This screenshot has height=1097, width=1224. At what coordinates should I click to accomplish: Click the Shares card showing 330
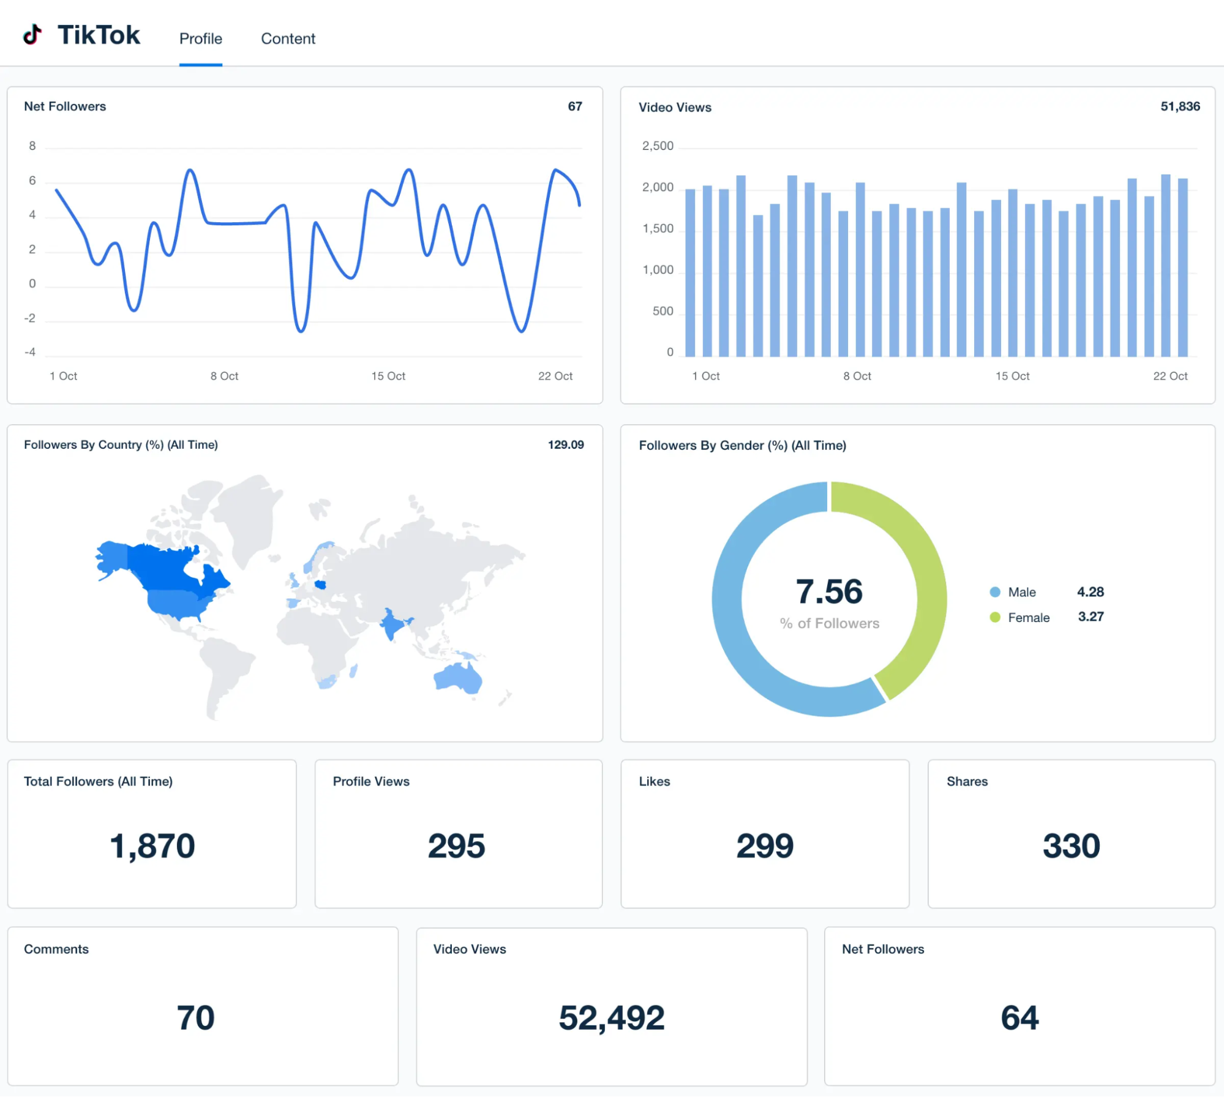[1071, 834]
